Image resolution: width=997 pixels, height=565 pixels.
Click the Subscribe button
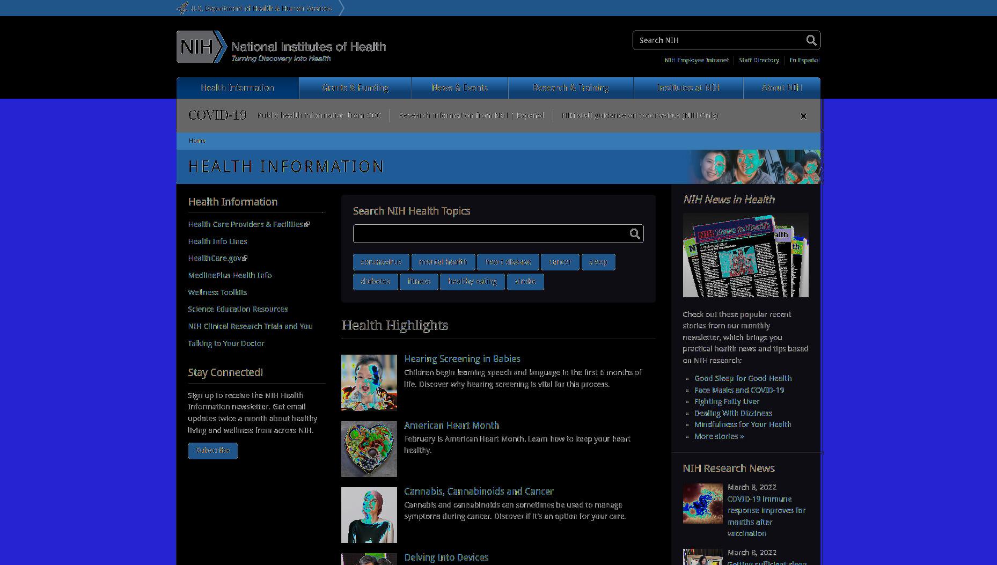tap(213, 451)
